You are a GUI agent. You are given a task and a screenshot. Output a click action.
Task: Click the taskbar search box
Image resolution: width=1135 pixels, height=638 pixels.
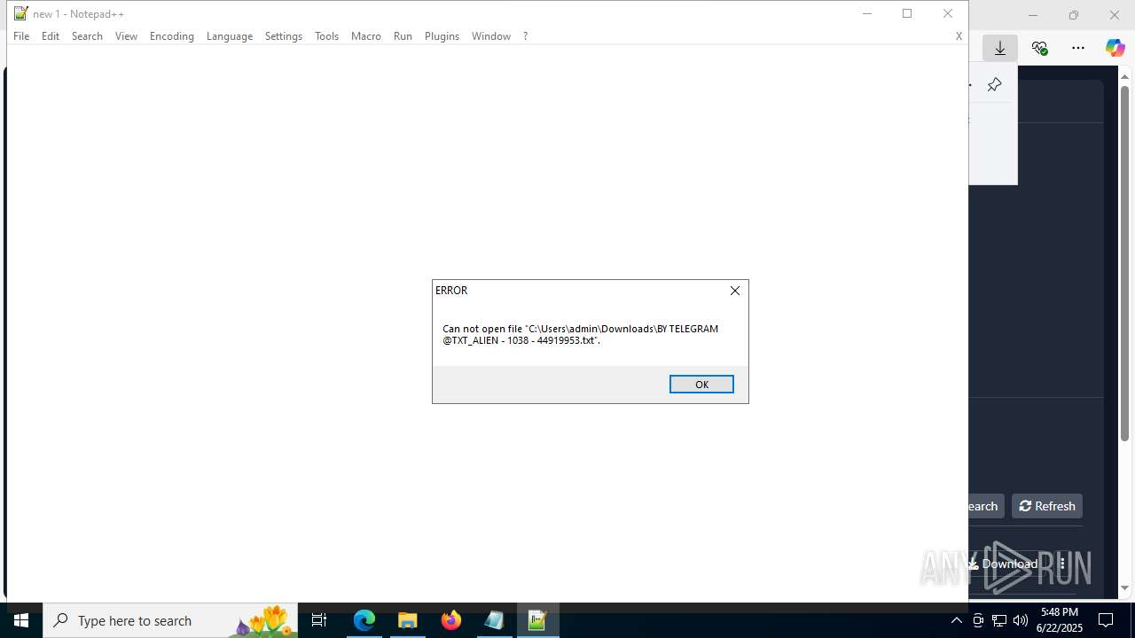(170, 620)
